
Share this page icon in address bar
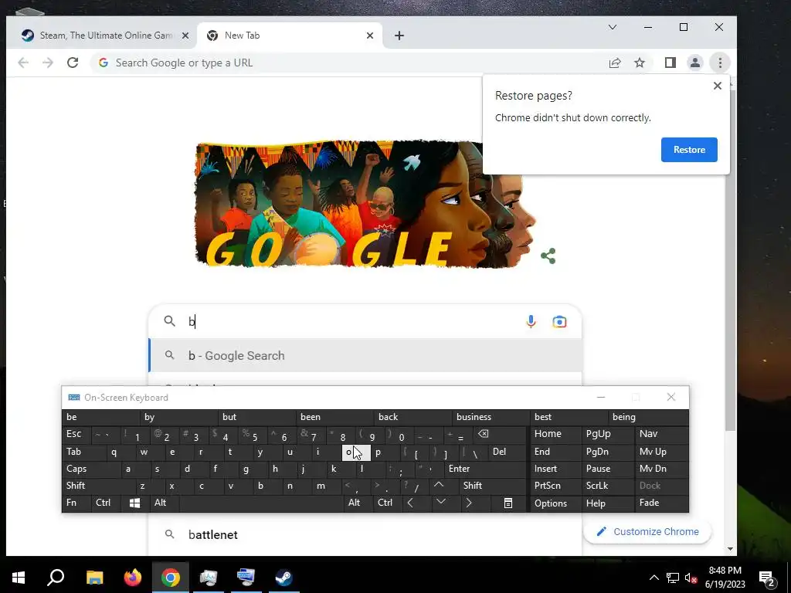pyautogui.click(x=614, y=63)
